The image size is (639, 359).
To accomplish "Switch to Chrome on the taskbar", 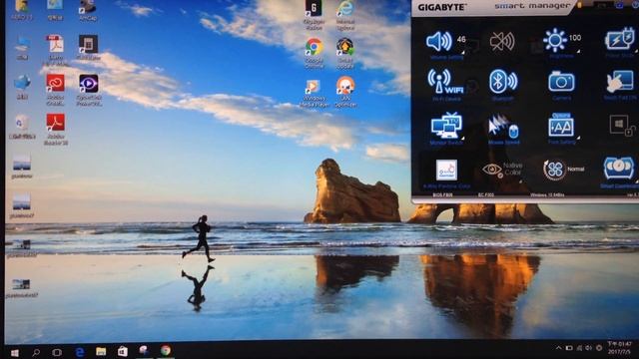I will 165,350.
